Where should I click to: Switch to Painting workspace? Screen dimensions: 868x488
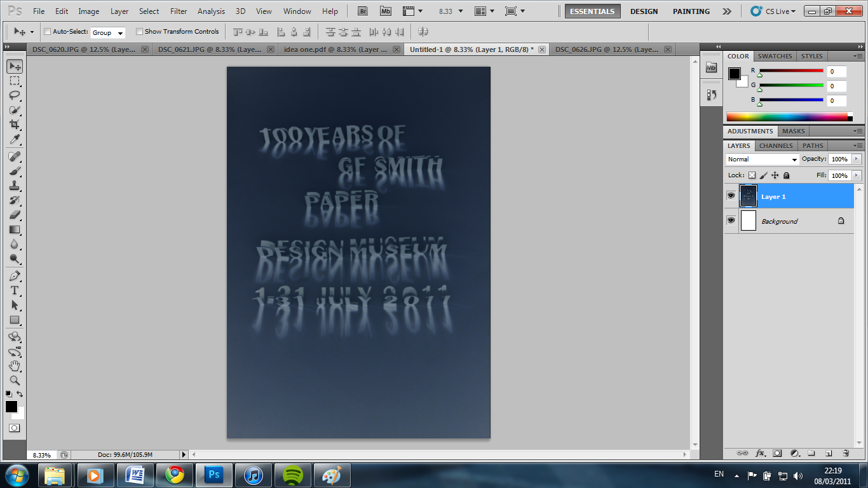(691, 11)
